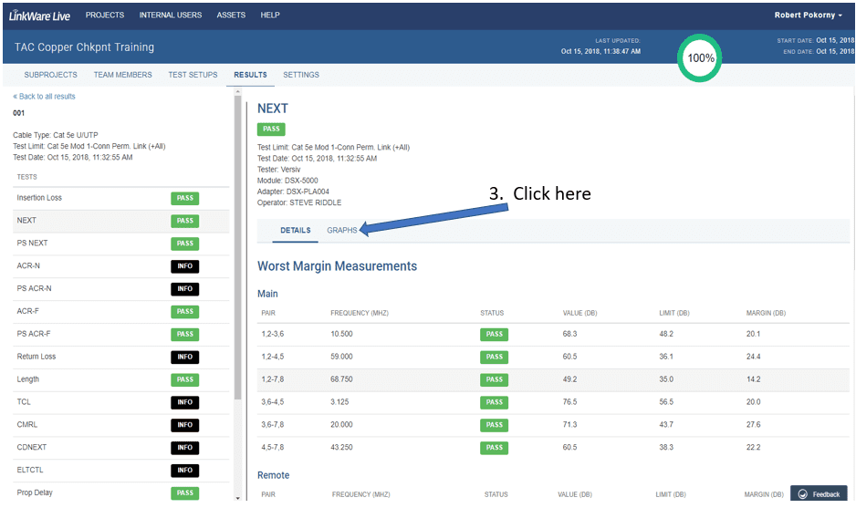Click the PASS badge for pair 1,2-7,8
This screenshot has height=508, width=856.
pyautogui.click(x=494, y=379)
